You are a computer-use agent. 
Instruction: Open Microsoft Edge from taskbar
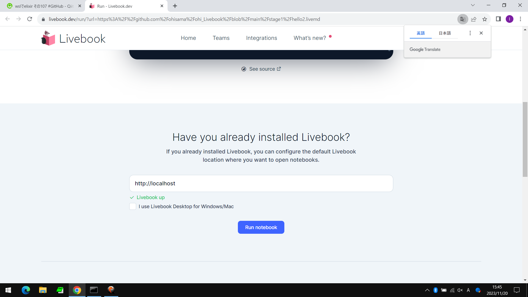[26, 290]
